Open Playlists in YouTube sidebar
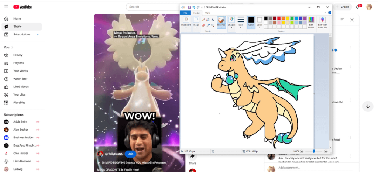Image resolution: width=378 pixels, height=172 pixels. (22, 63)
